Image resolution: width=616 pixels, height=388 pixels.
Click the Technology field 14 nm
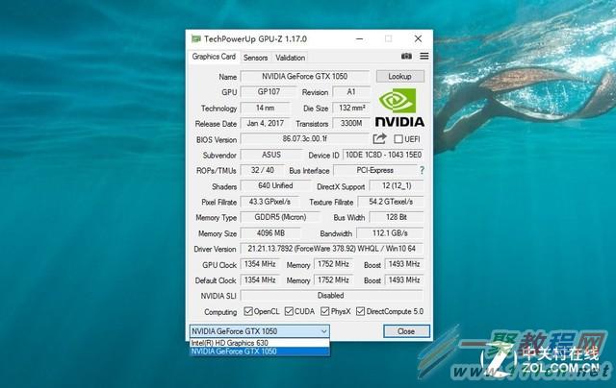(x=266, y=108)
